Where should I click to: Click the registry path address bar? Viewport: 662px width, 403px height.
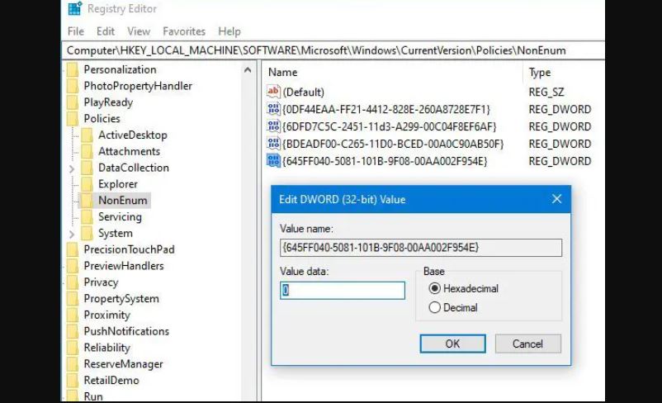(x=333, y=50)
